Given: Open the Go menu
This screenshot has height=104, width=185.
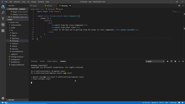Looking at the screenshot, I should [28, 2].
